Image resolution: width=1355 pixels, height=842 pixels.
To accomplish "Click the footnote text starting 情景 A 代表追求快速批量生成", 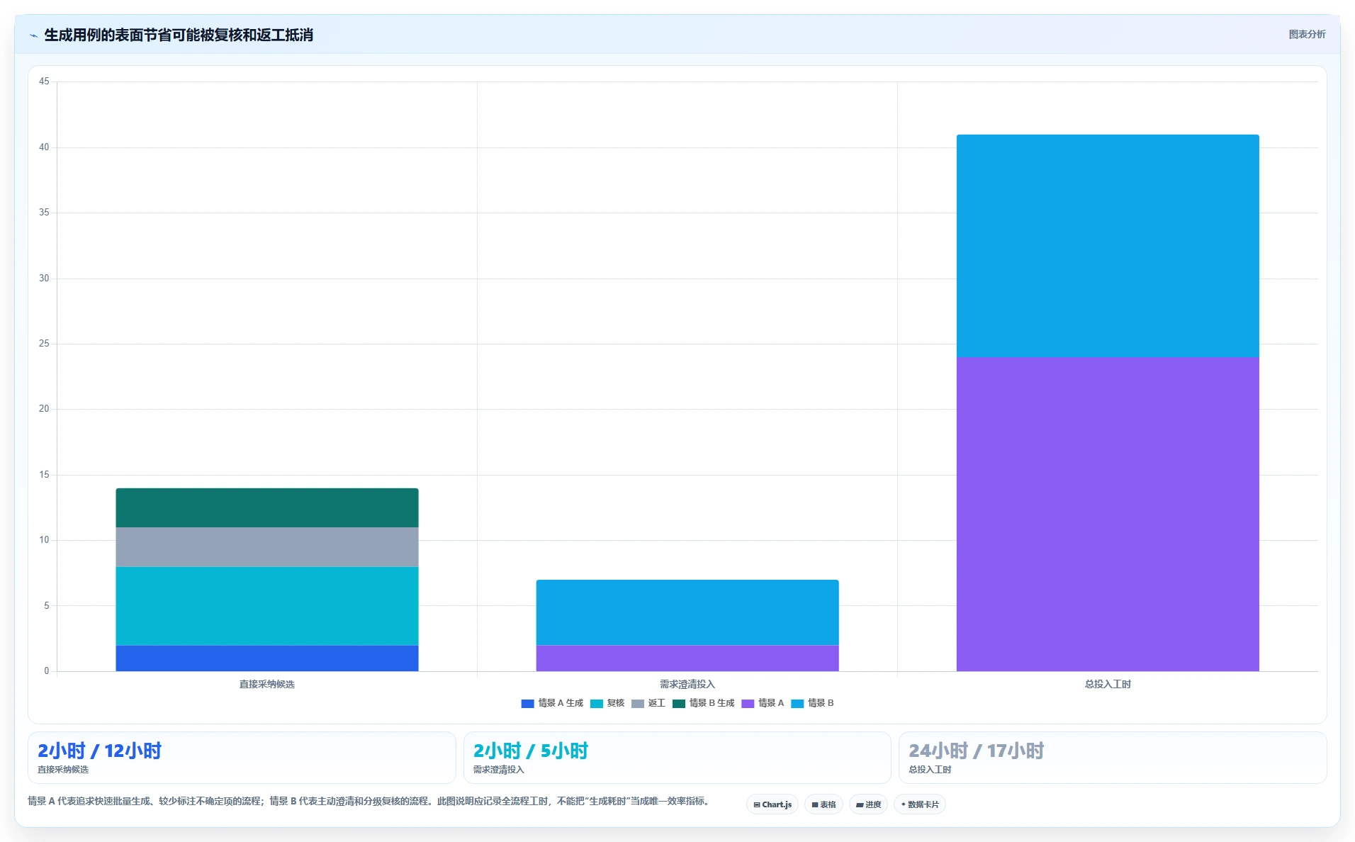I will point(369,802).
